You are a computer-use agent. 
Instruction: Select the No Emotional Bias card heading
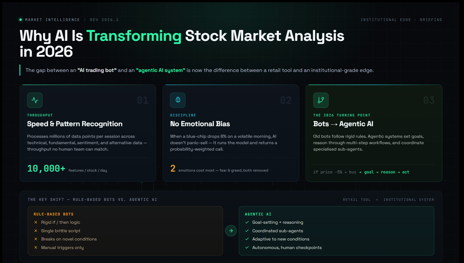200,124
